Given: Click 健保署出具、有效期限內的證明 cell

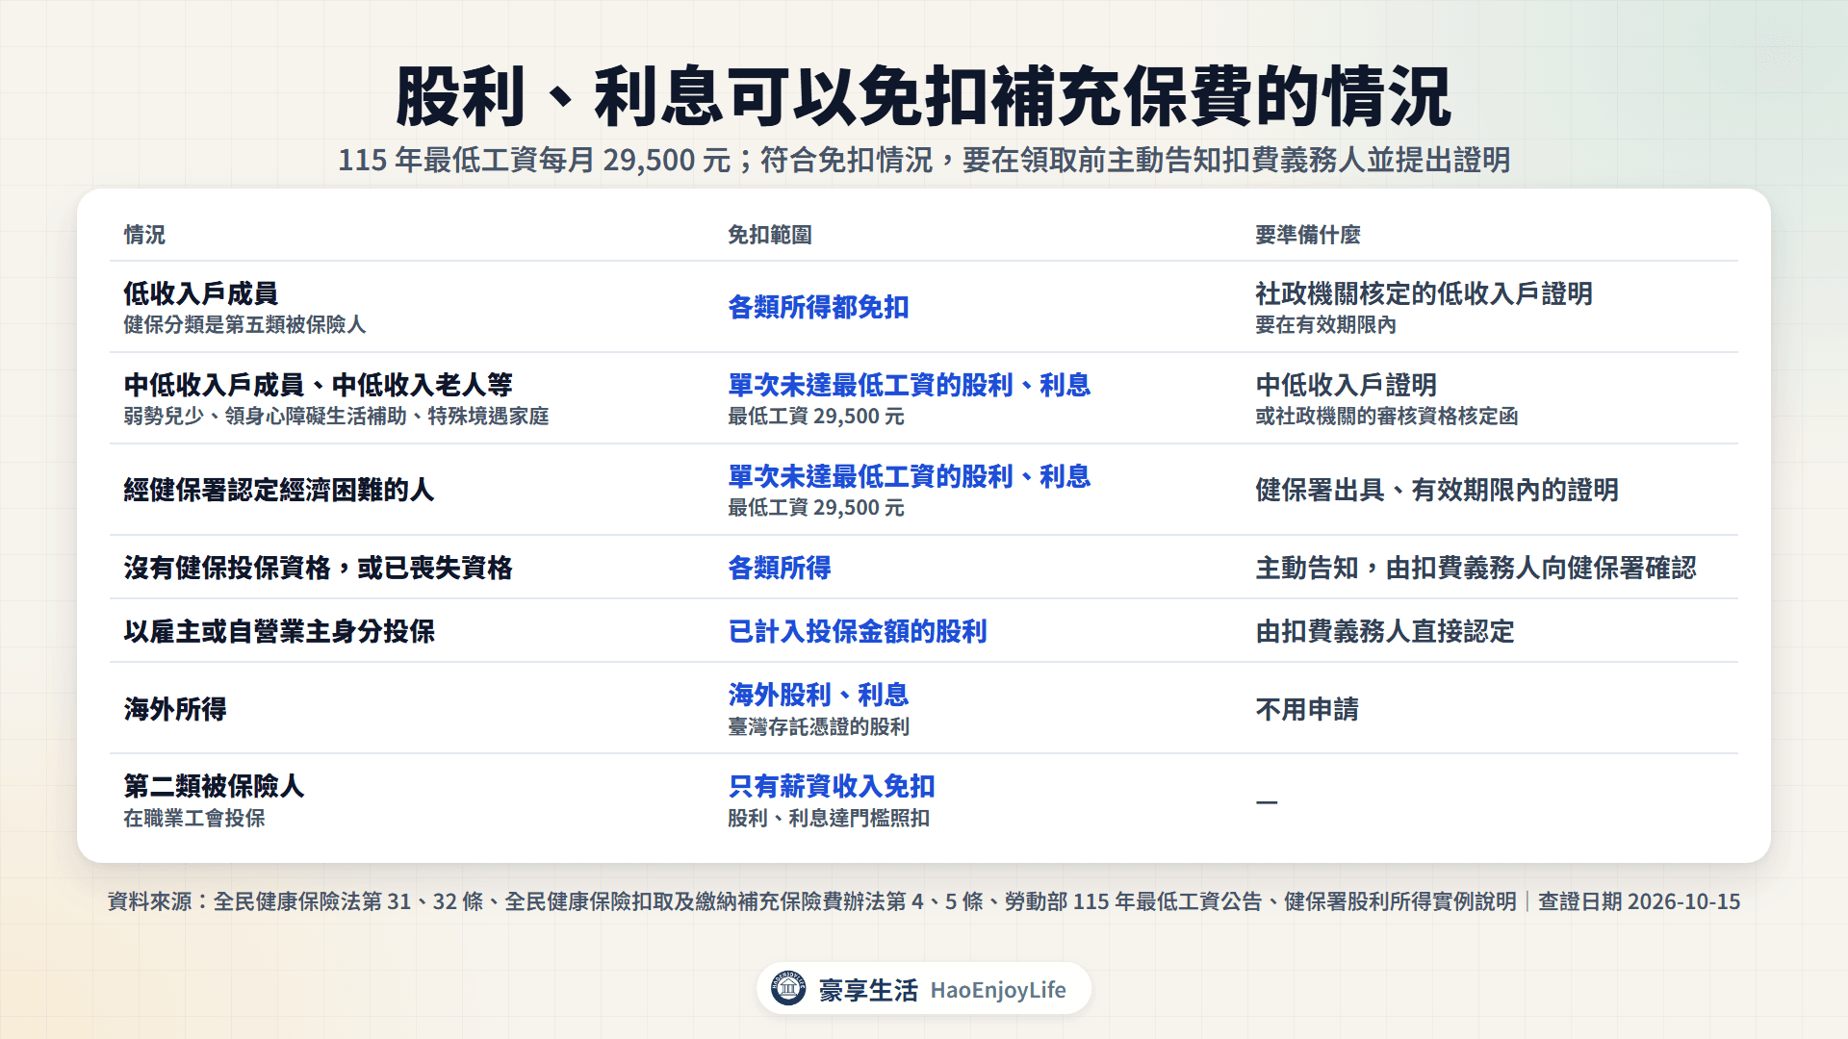Looking at the screenshot, I should 1437,490.
